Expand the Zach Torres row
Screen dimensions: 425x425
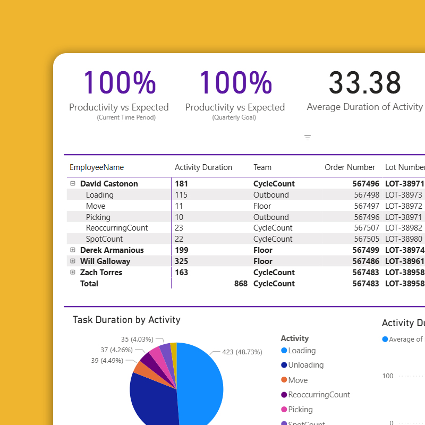[73, 273]
